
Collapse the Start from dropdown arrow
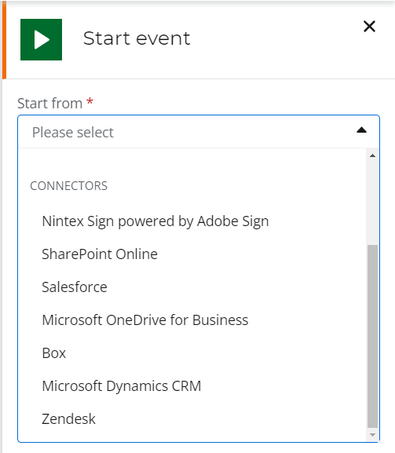(361, 130)
